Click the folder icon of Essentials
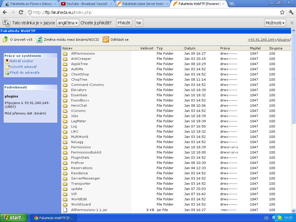Image resolution: width=296 pixels, height=222 pixels. click(x=65, y=95)
